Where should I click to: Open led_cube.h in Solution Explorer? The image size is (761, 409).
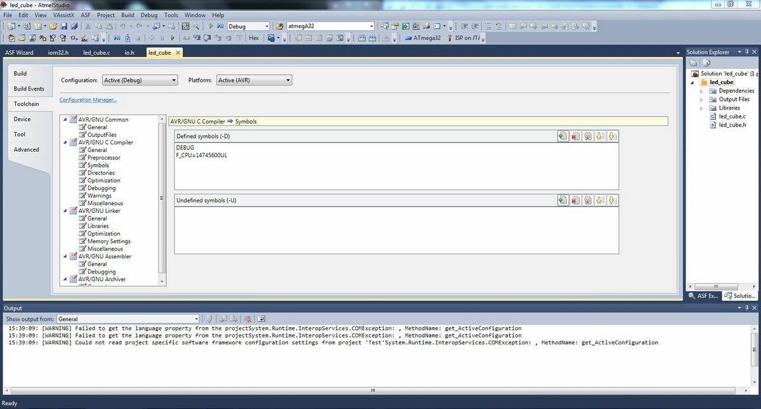point(732,125)
